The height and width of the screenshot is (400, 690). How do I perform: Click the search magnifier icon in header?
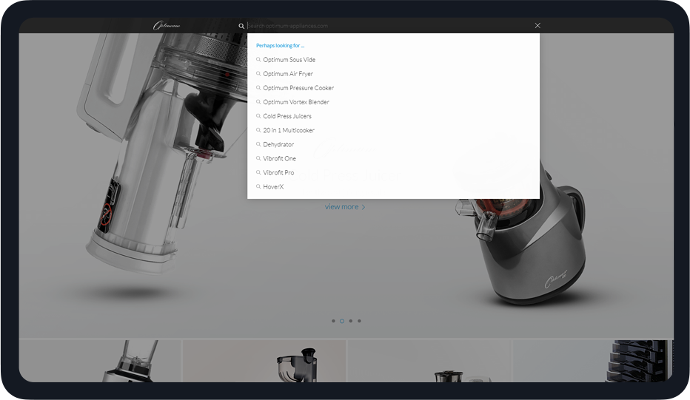tap(241, 26)
